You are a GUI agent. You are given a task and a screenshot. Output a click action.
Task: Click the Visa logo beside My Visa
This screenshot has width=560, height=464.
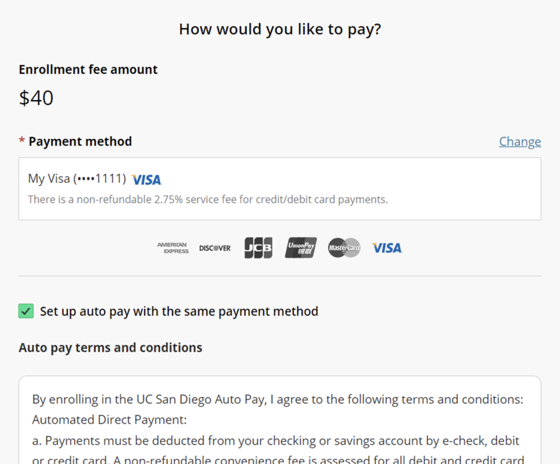point(147,180)
